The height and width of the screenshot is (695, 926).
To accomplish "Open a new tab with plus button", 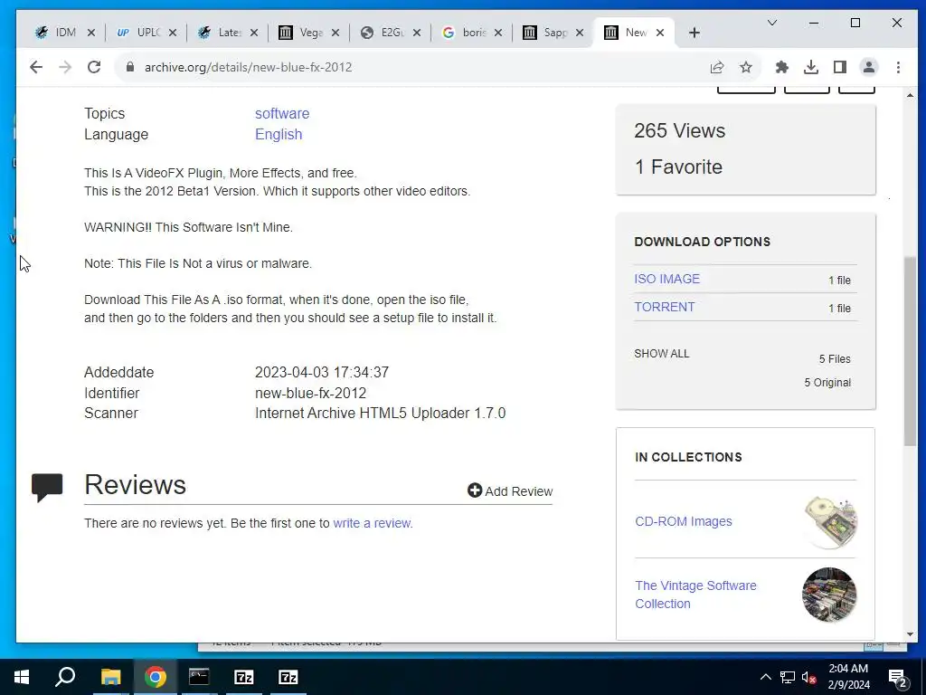I will click(x=694, y=33).
